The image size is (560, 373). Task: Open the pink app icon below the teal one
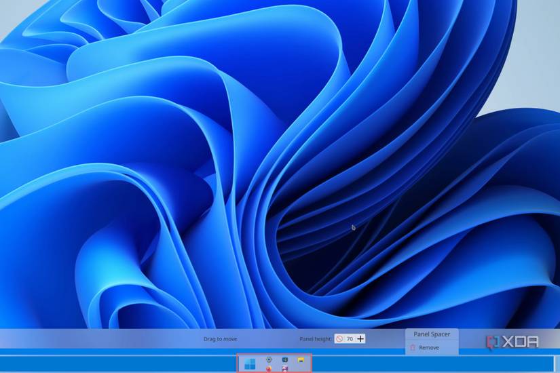tap(284, 369)
